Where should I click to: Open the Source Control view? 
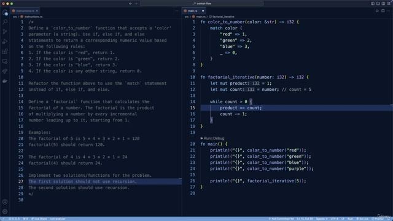point(5,32)
